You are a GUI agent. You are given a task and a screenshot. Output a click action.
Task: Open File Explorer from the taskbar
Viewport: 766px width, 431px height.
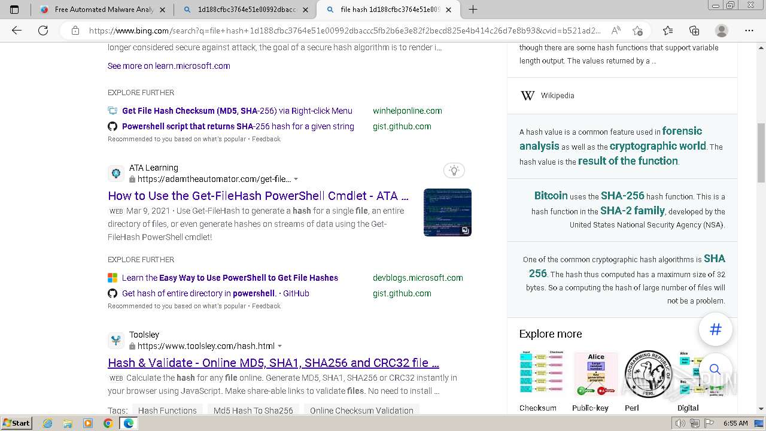click(x=68, y=423)
